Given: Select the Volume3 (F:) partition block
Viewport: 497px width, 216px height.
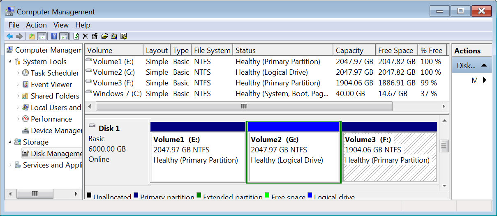Looking at the screenshot, I should tap(389, 156).
